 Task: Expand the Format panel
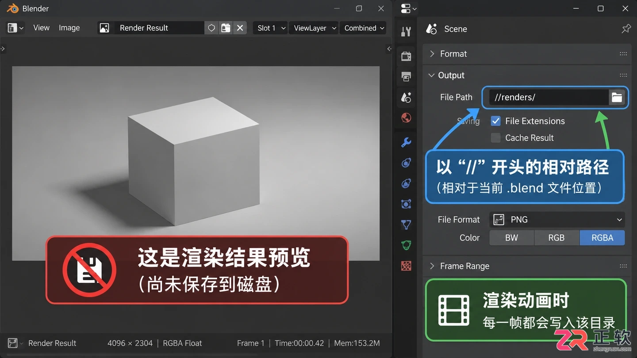[527, 53]
